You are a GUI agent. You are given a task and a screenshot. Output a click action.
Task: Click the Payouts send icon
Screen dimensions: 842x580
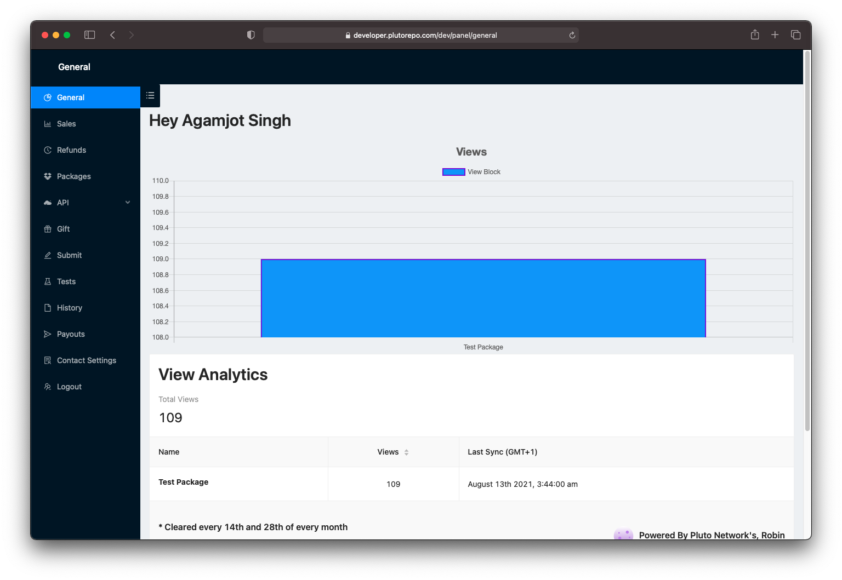[x=48, y=334]
